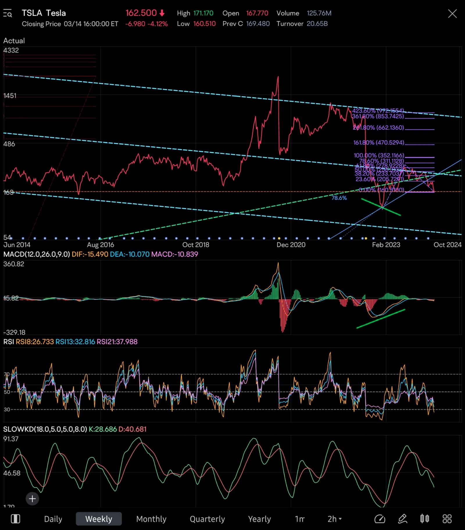Click the Dec 2020 date axis label
This screenshot has width=465, height=530.
coord(291,245)
